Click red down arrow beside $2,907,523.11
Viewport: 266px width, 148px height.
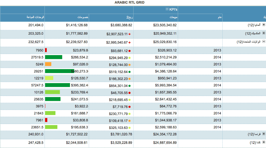pos(129,34)
